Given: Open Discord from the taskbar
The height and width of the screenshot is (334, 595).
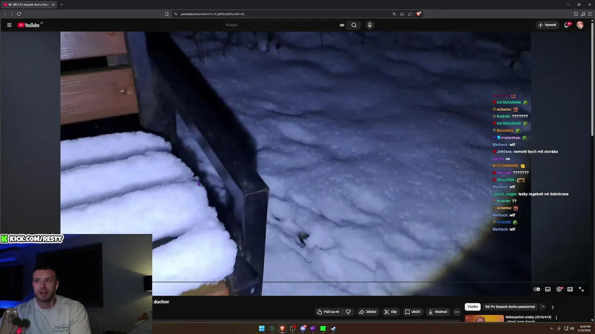Looking at the screenshot, I should (303, 328).
